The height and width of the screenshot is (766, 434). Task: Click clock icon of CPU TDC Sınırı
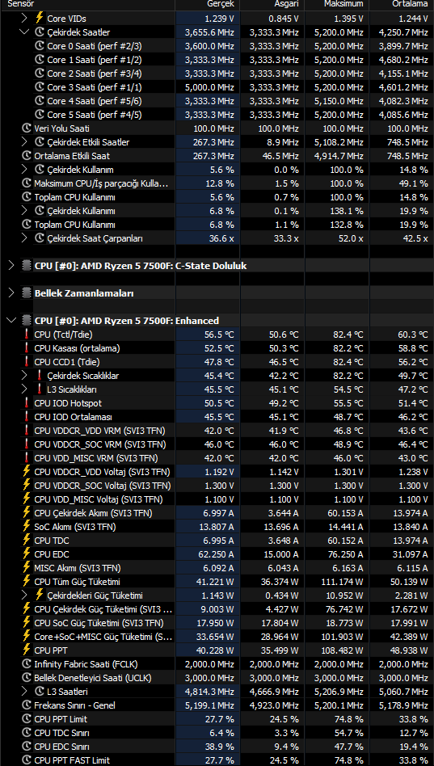(x=27, y=733)
